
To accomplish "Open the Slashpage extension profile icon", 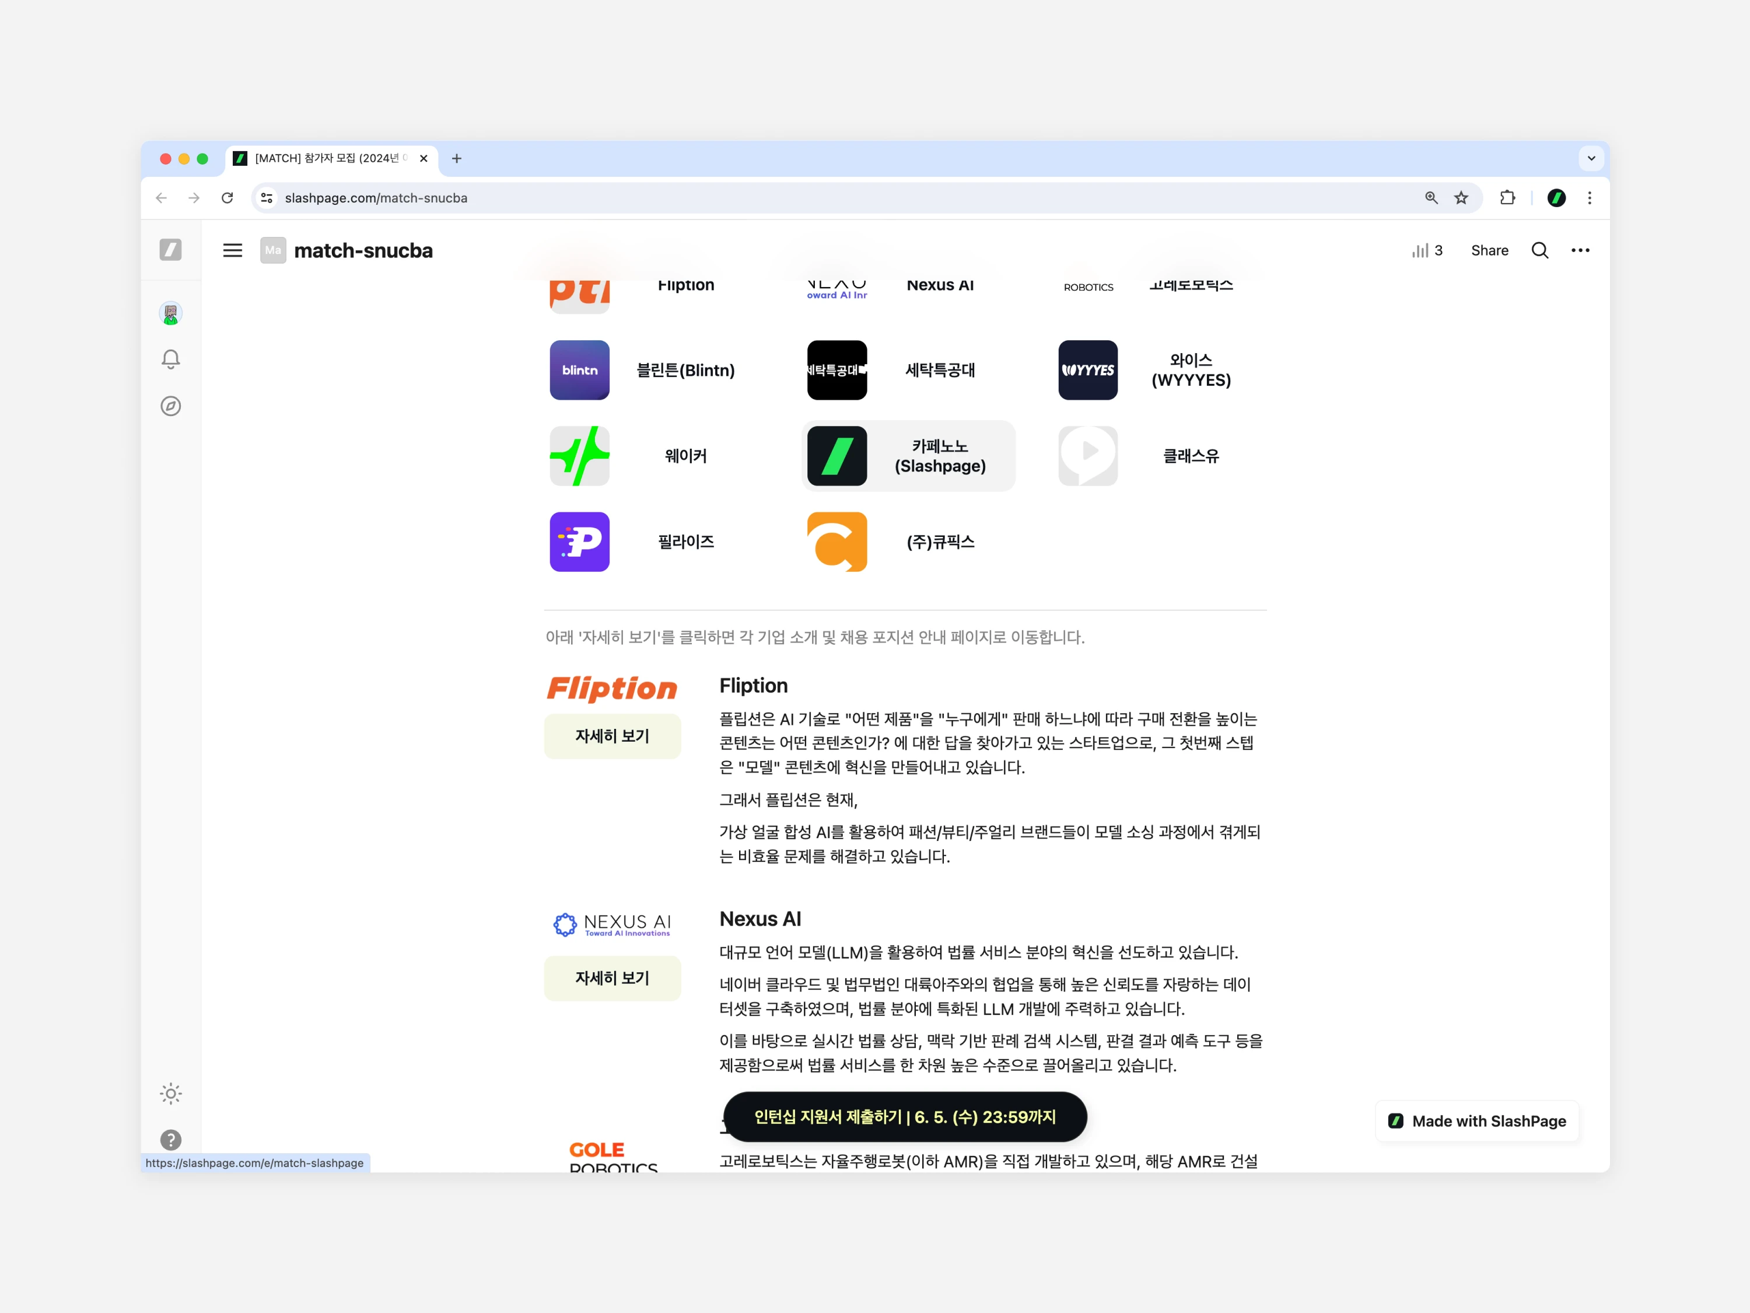I will click(1556, 198).
